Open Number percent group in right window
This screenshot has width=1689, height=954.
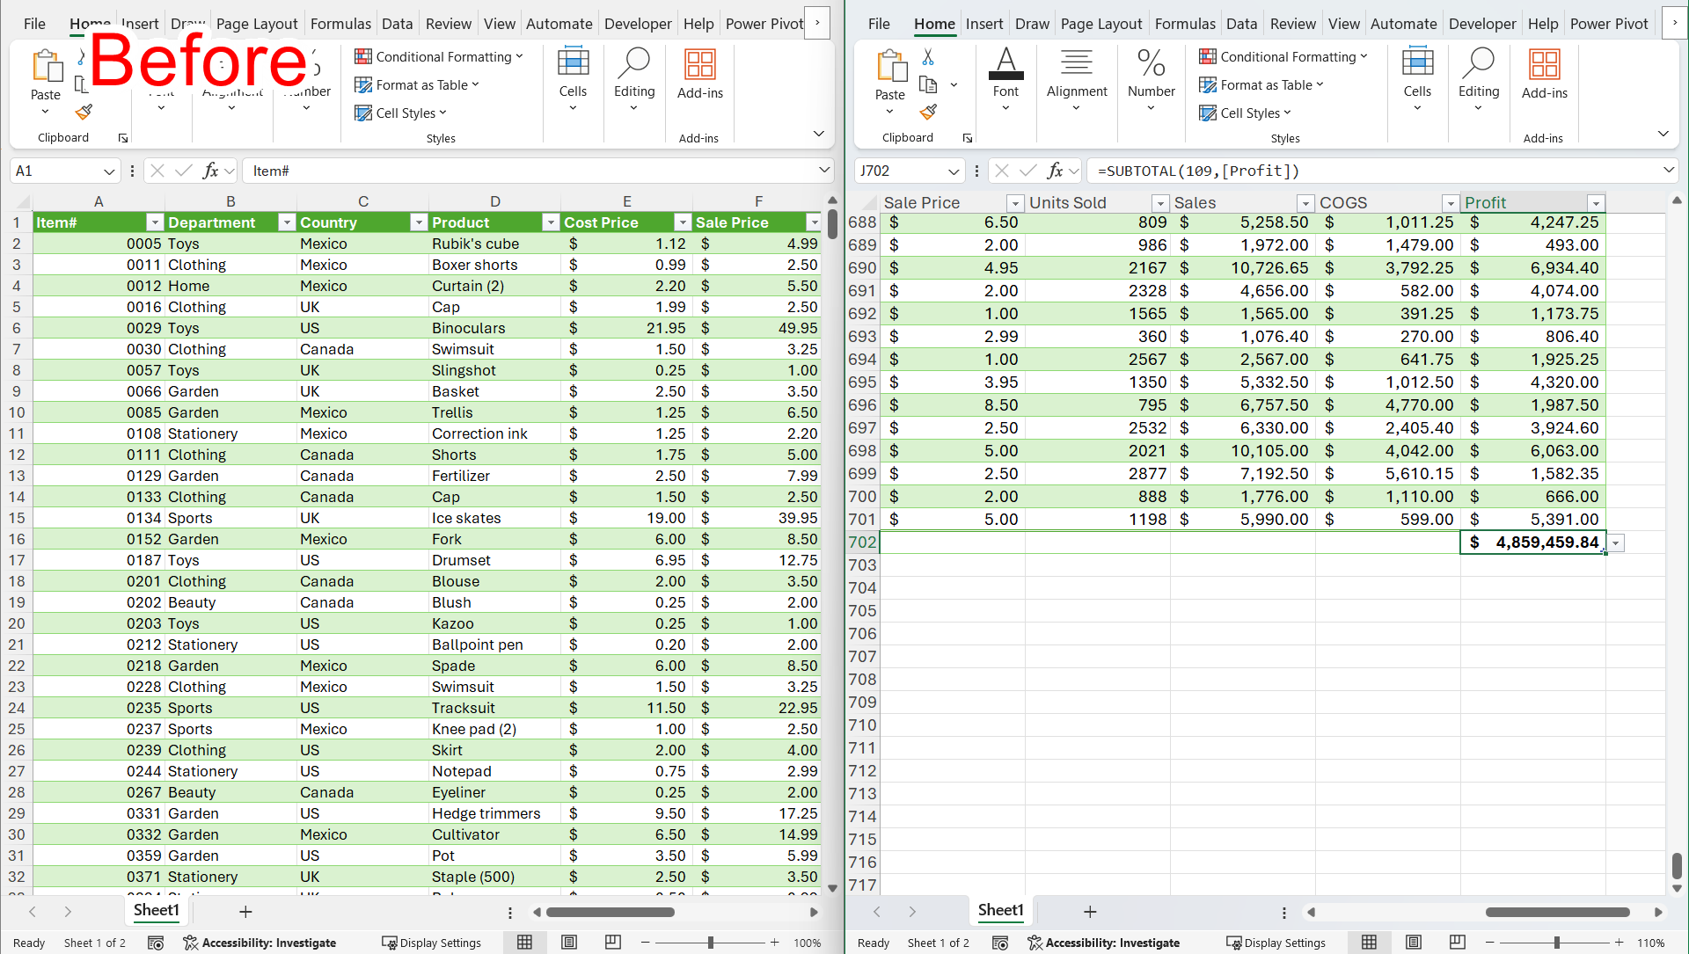pyautogui.click(x=1152, y=81)
